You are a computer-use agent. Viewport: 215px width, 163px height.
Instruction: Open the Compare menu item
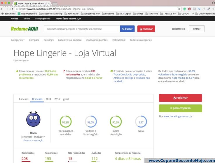tap(34, 40)
